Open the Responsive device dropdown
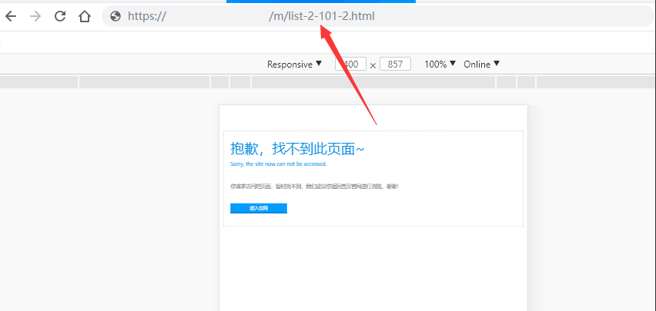 (x=294, y=65)
